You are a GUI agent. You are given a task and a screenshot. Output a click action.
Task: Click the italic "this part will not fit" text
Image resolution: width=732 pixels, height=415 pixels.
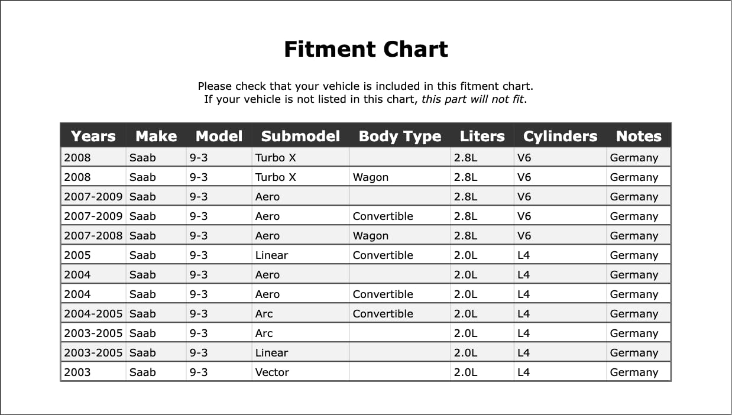pos(472,99)
